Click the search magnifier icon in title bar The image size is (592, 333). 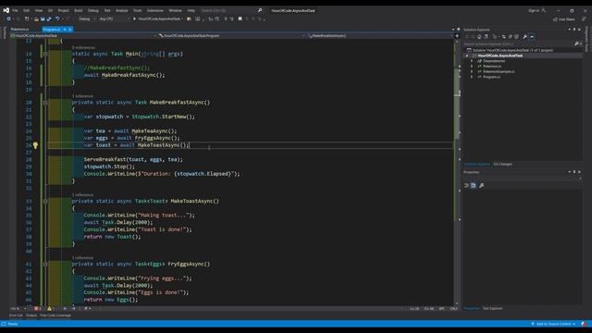click(x=260, y=10)
